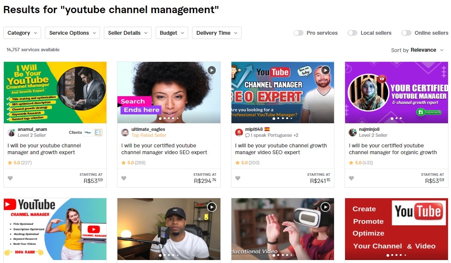
Task: Click the speech bubble icon by I speak Portuguese
Action: click(248, 136)
